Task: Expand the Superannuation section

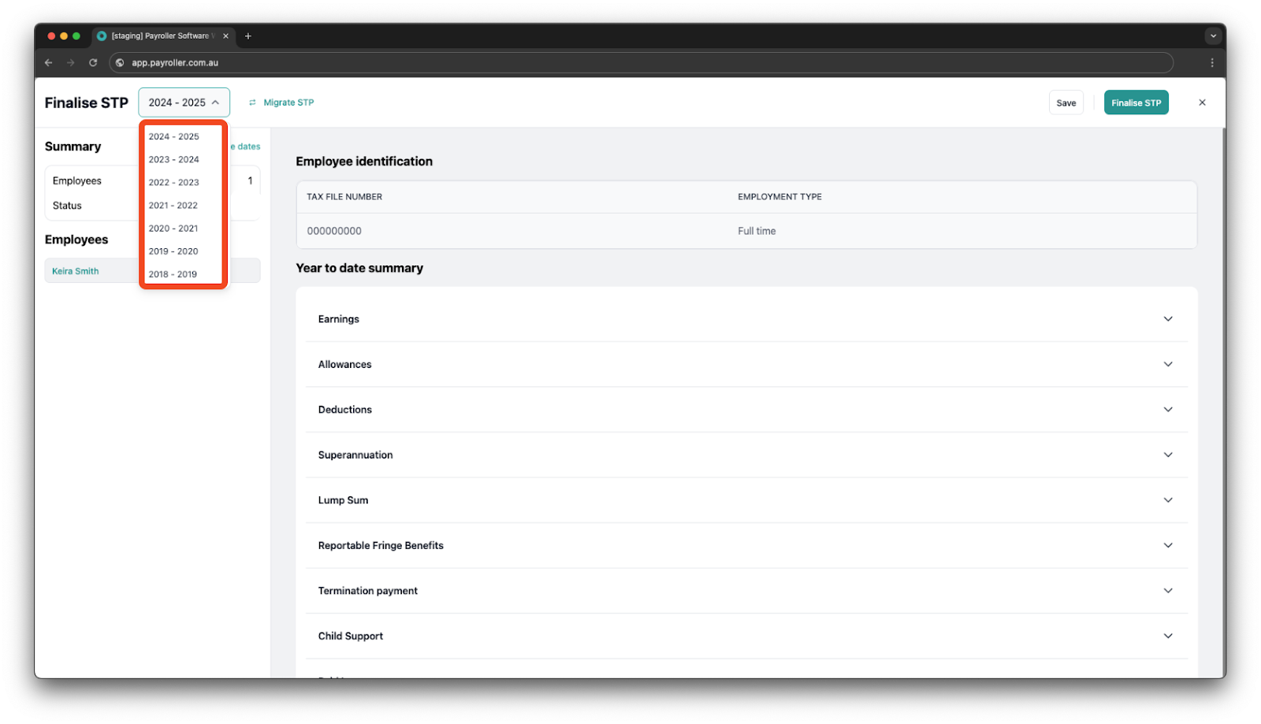Action: (x=1167, y=455)
